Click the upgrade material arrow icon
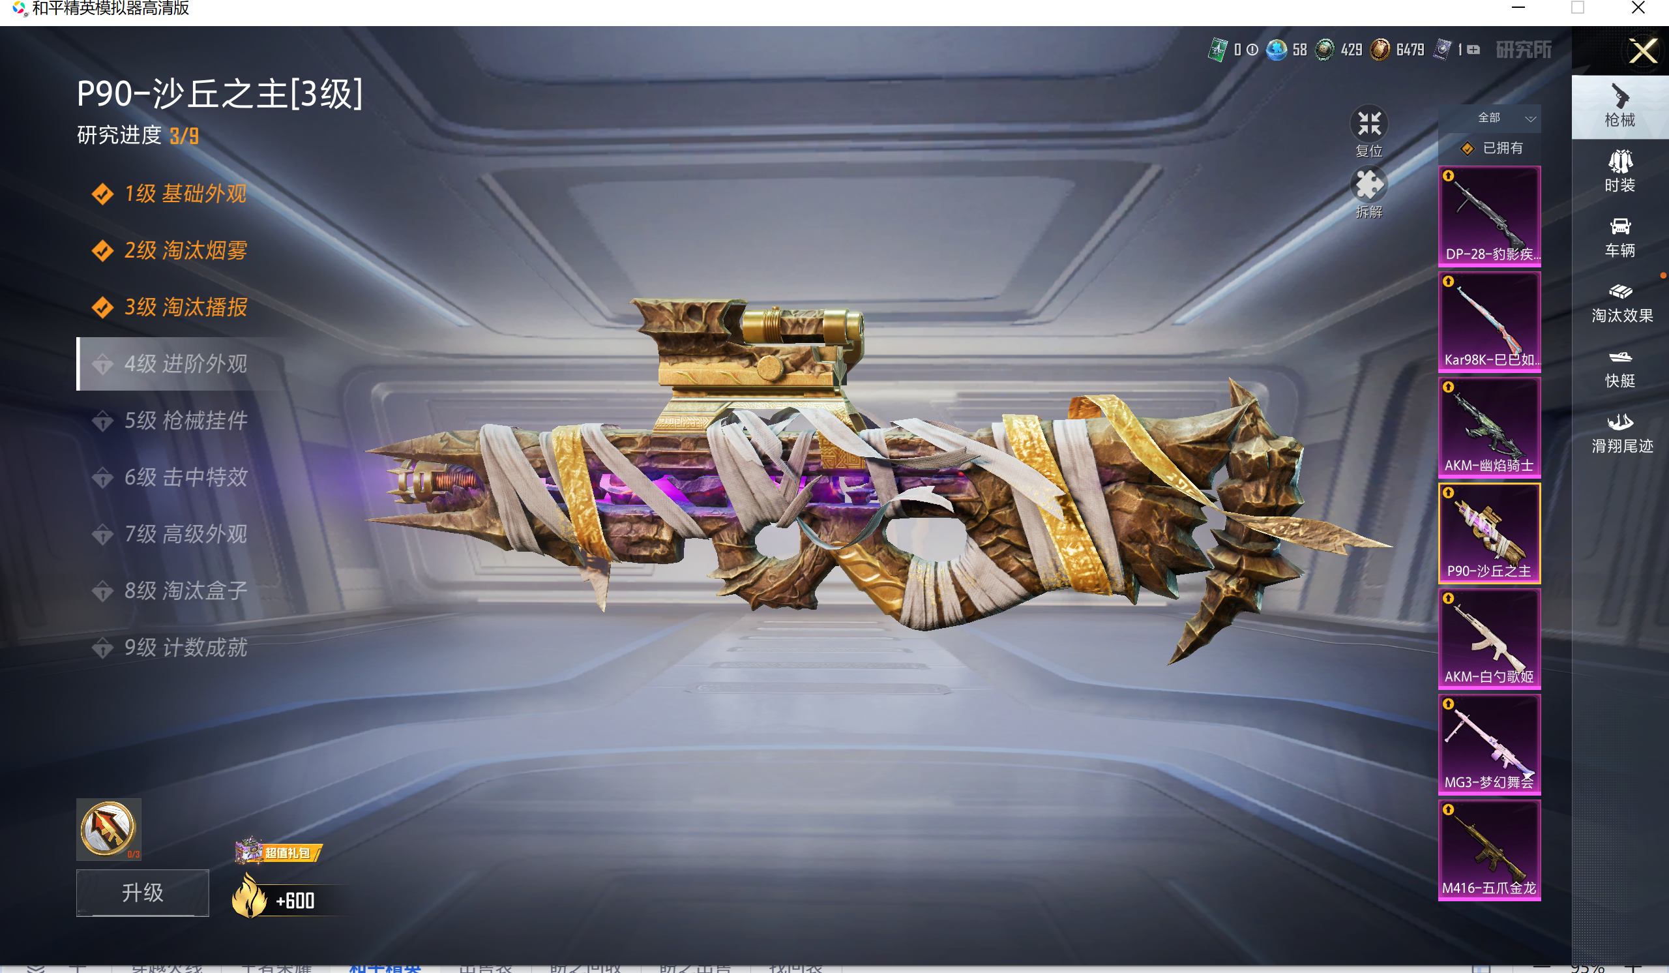Screen dimensions: 1669x973 (x=108, y=828)
